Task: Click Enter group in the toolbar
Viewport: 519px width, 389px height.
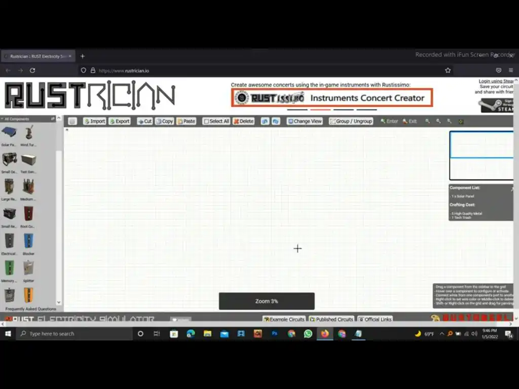Action: tap(389, 122)
